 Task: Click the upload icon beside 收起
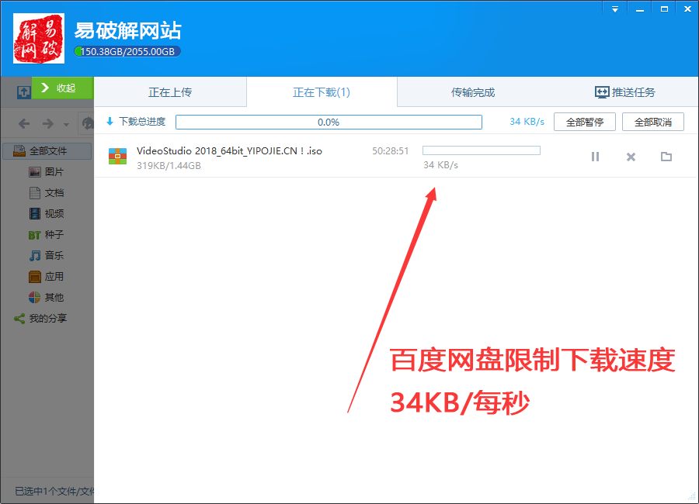23,91
